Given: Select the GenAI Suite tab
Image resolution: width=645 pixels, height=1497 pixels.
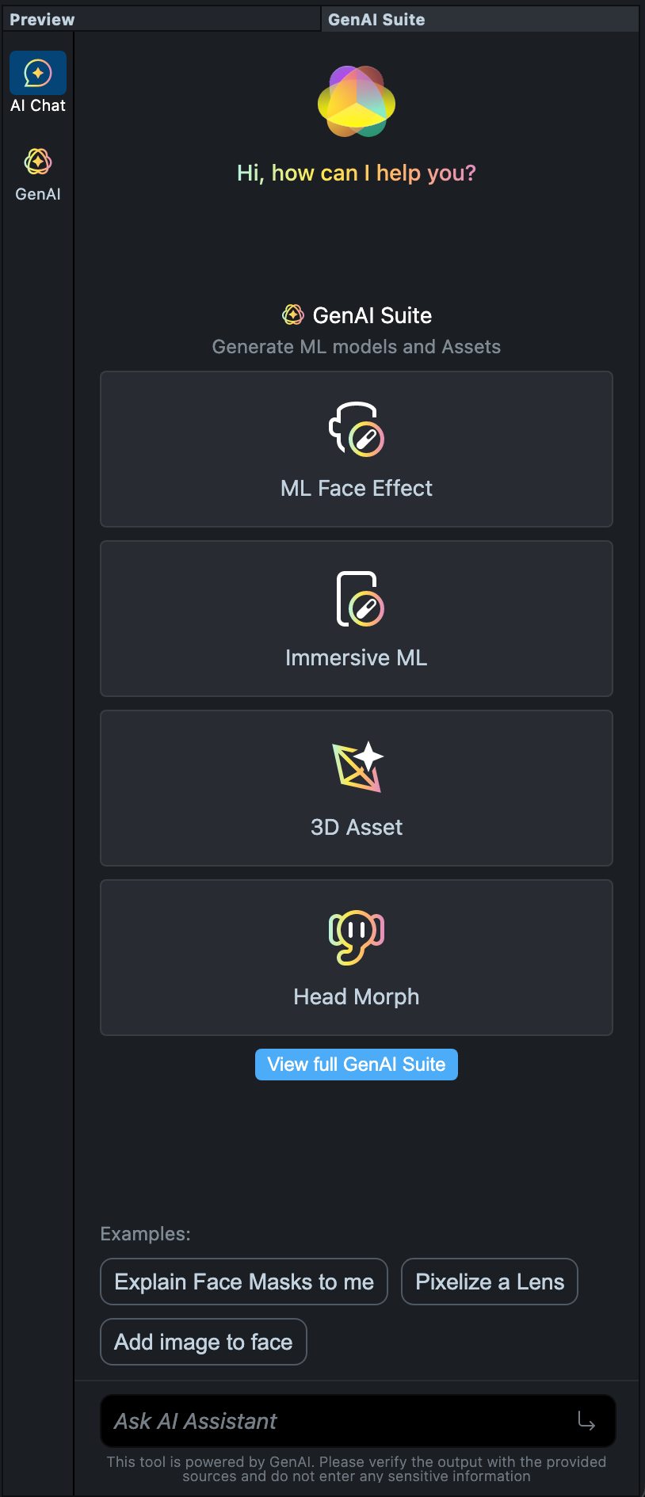Looking at the screenshot, I should point(376,20).
